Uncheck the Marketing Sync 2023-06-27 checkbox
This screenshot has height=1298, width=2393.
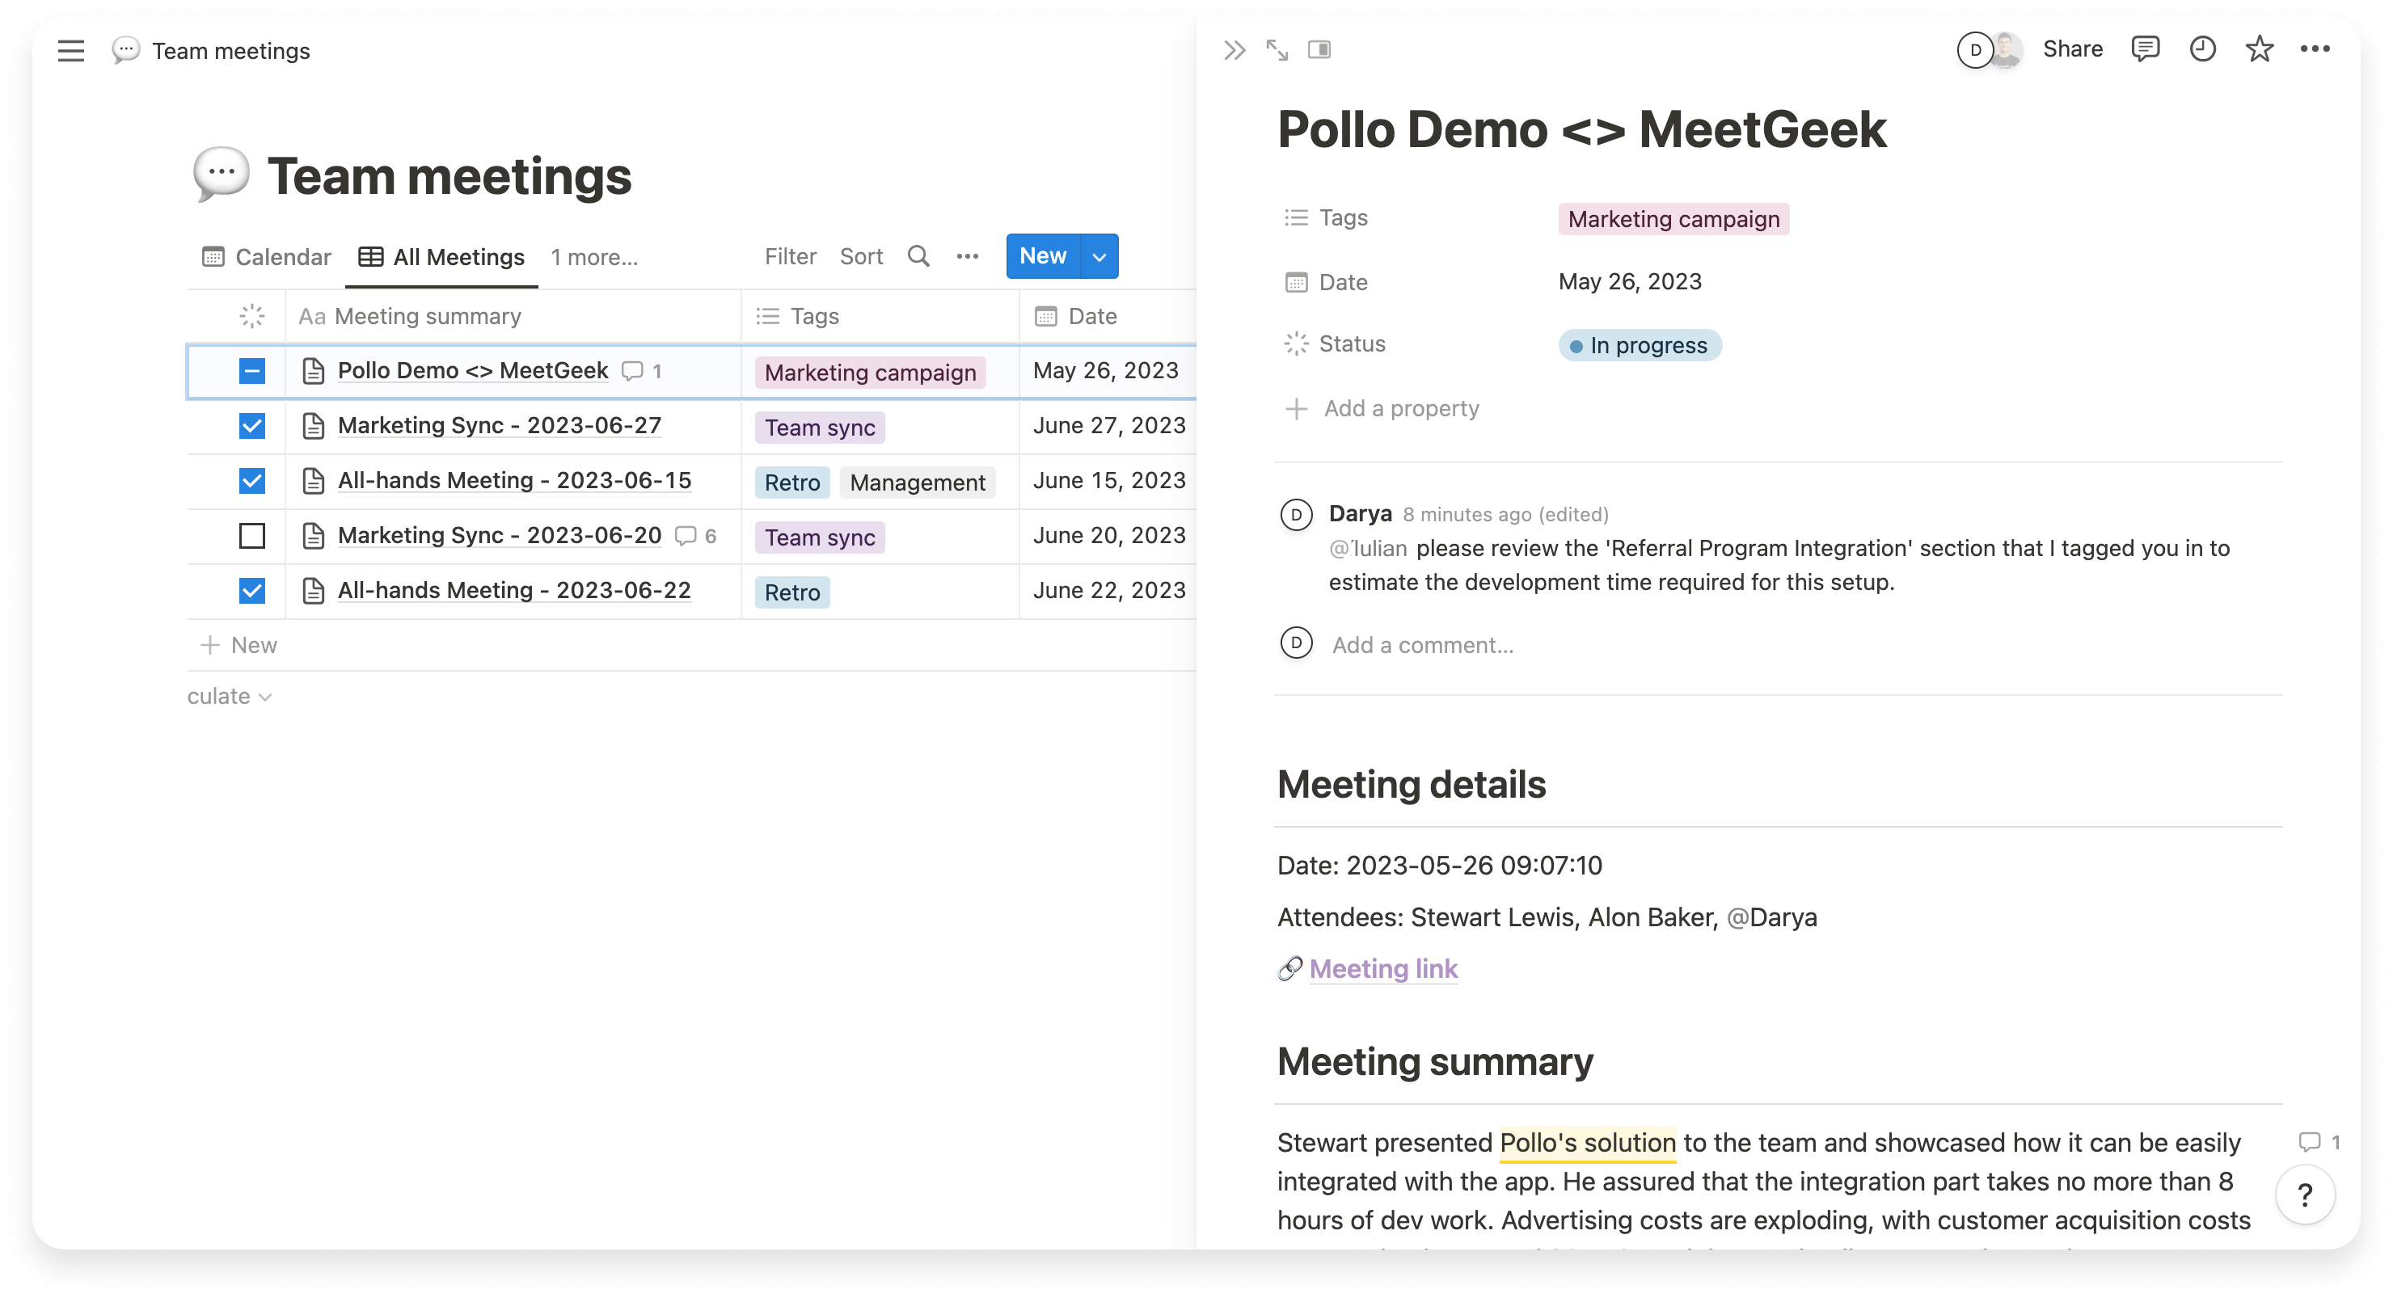251,426
